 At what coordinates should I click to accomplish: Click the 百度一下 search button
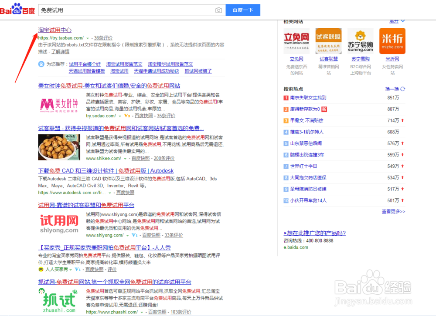pyautogui.click(x=243, y=10)
